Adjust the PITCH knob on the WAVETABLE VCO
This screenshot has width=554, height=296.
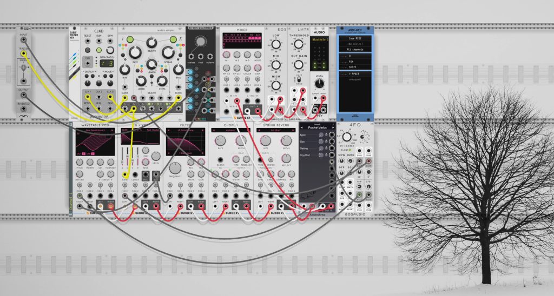coord(80,162)
